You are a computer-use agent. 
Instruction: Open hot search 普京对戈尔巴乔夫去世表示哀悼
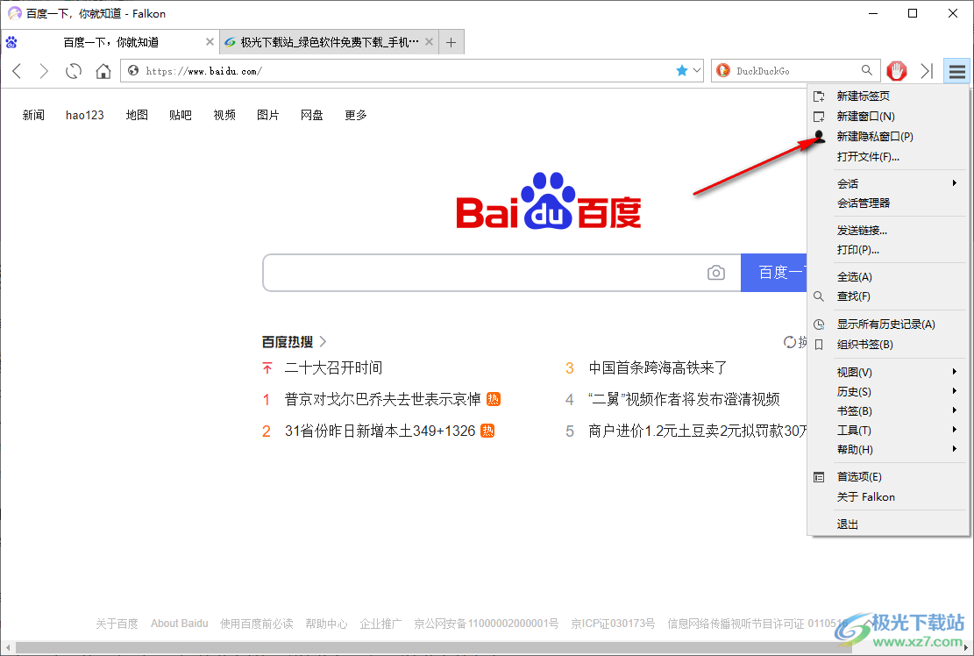click(x=382, y=399)
